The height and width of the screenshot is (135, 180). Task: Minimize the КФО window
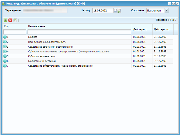170,4
